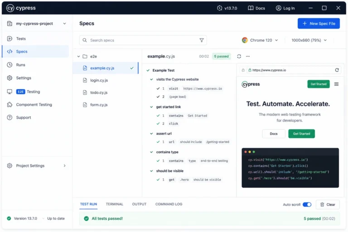
Task: Select example.cy.js in the spec list
Action: [106, 68]
